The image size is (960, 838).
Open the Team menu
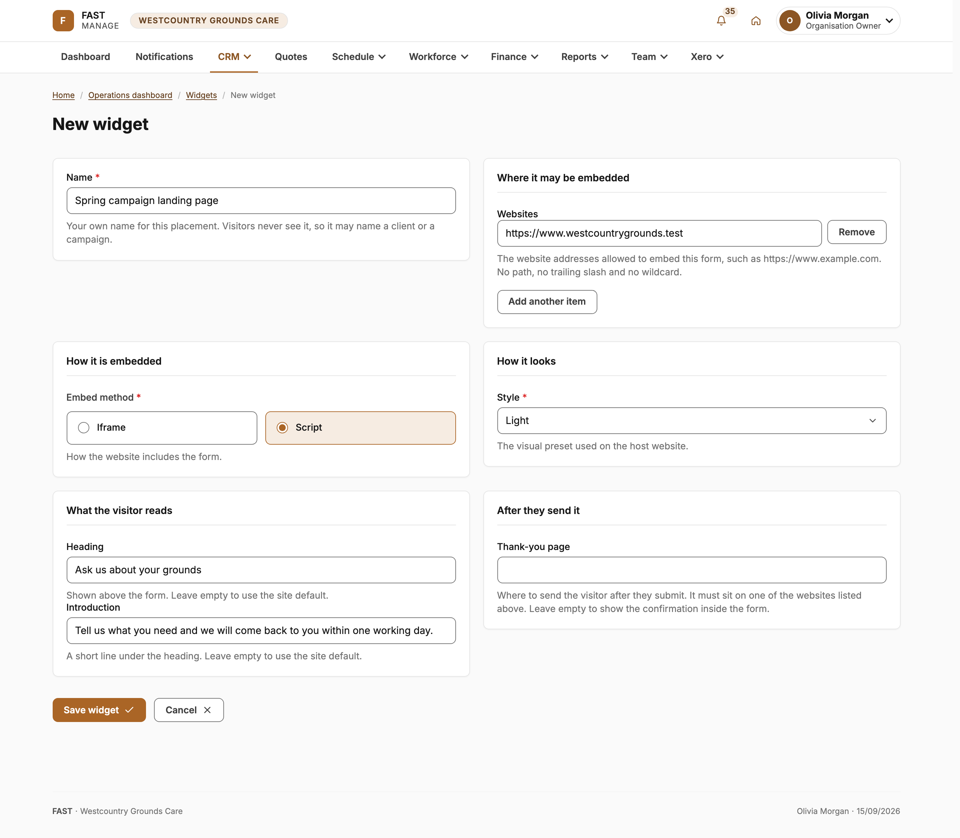(649, 57)
